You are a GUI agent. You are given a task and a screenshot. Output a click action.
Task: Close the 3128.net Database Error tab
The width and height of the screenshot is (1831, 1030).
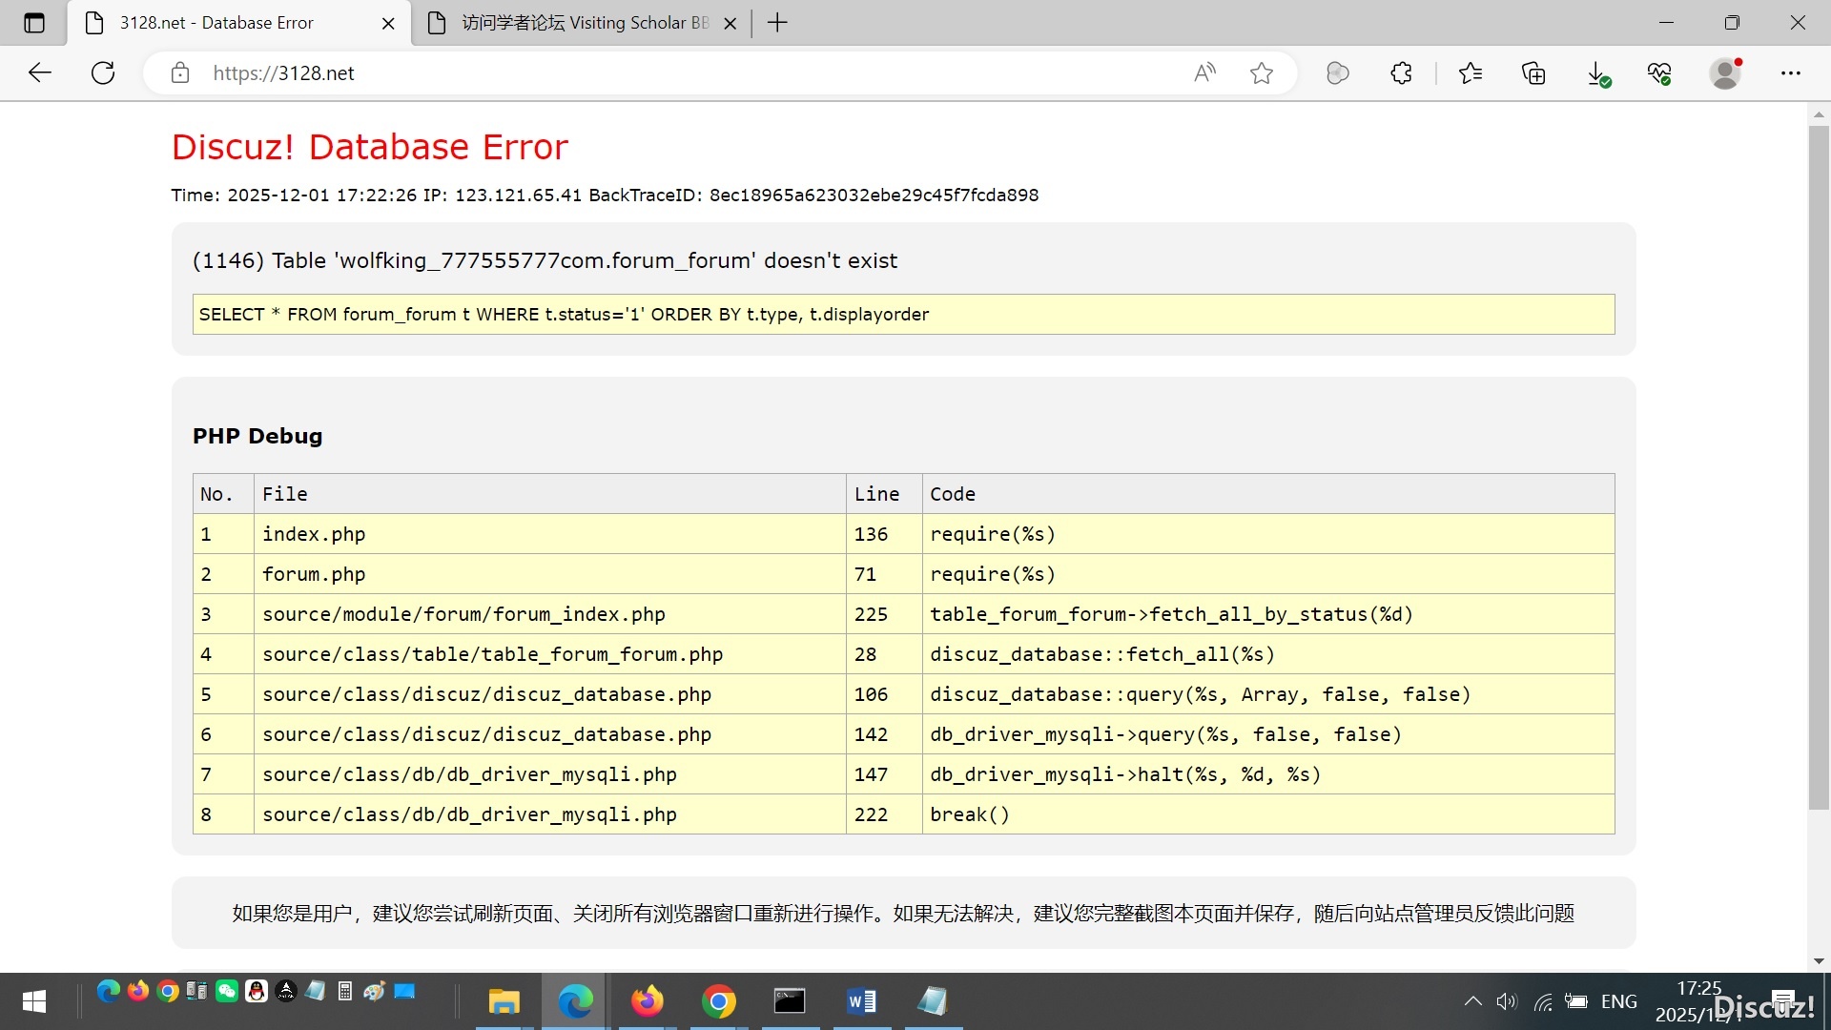[x=388, y=24]
